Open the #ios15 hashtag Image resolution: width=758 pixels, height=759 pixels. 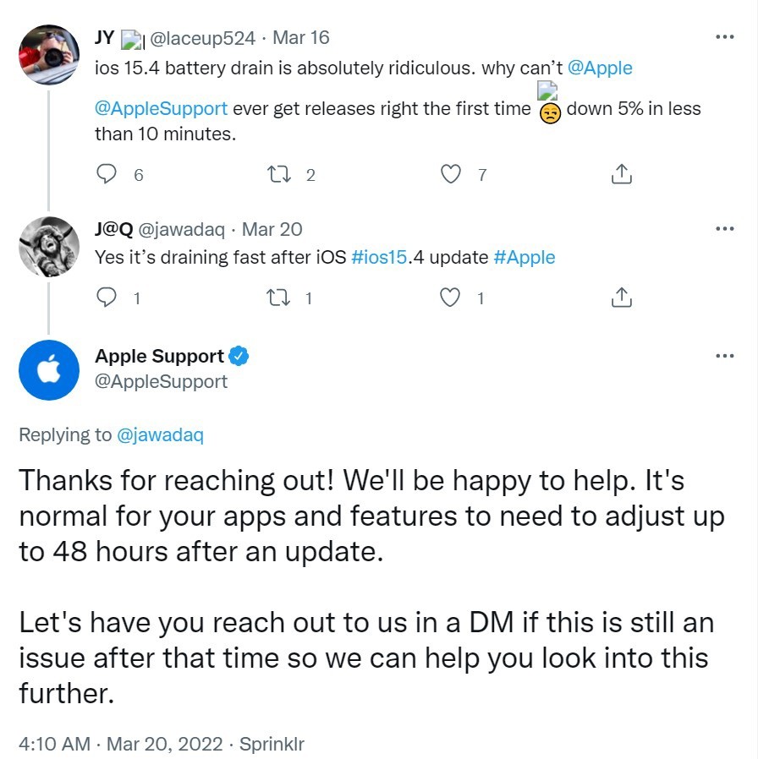pos(379,257)
